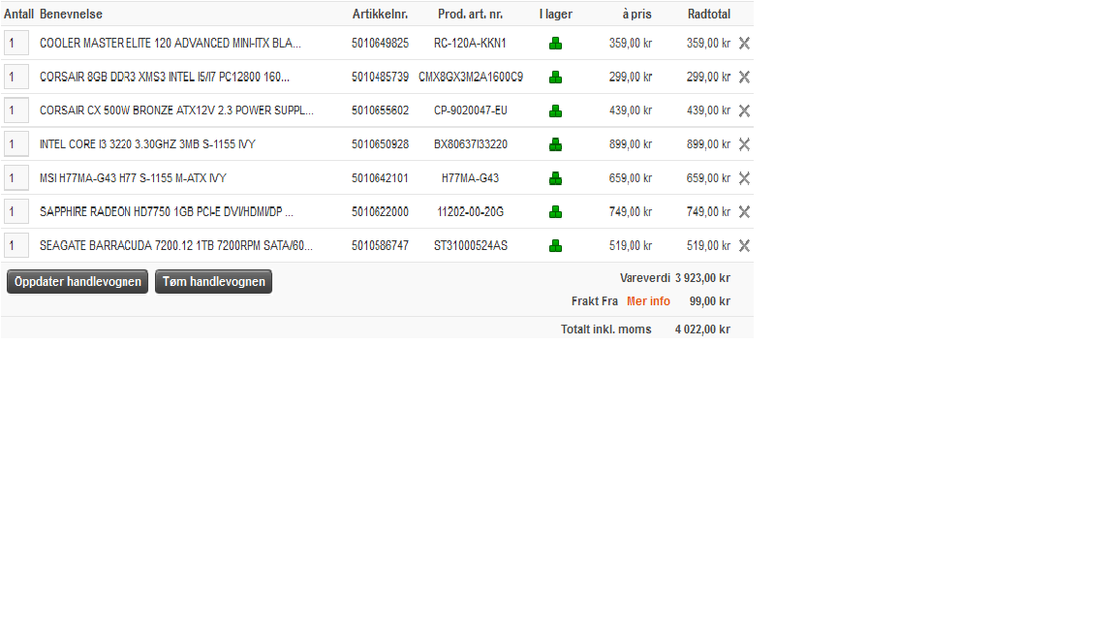Remove the Cooler Master Elite 120 row

coord(744,44)
